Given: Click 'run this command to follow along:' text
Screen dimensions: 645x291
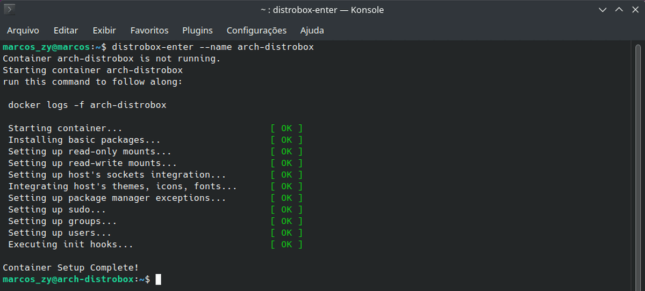Looking at the screenshot, I should point(92,82).
